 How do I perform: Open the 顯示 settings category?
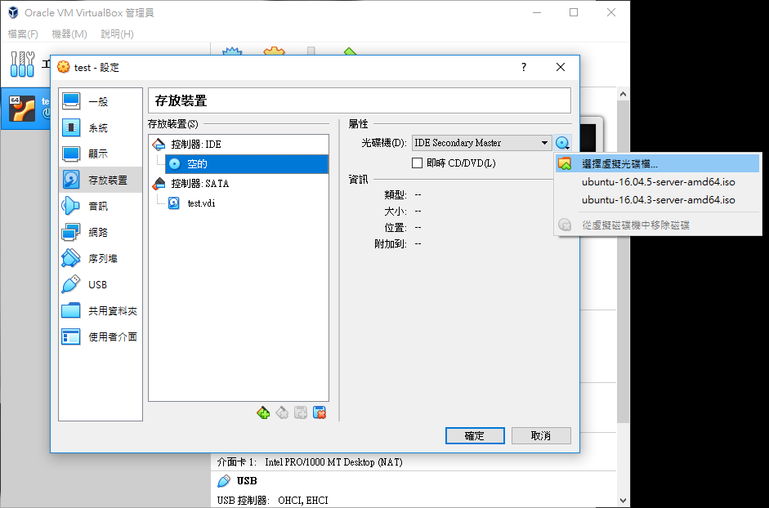[100, 154]
